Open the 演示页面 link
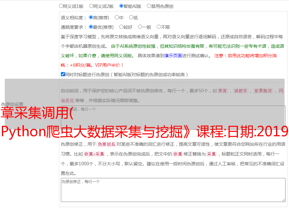 [173, 56]
